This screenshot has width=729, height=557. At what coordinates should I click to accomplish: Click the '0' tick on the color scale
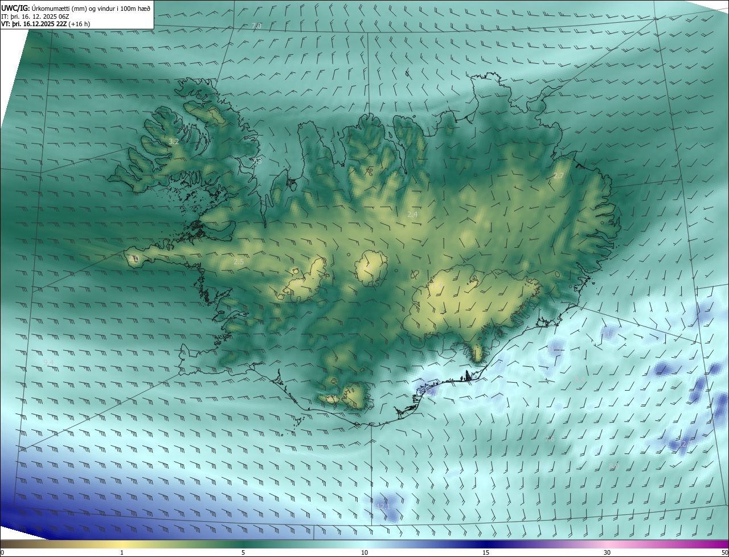(2, 552)
